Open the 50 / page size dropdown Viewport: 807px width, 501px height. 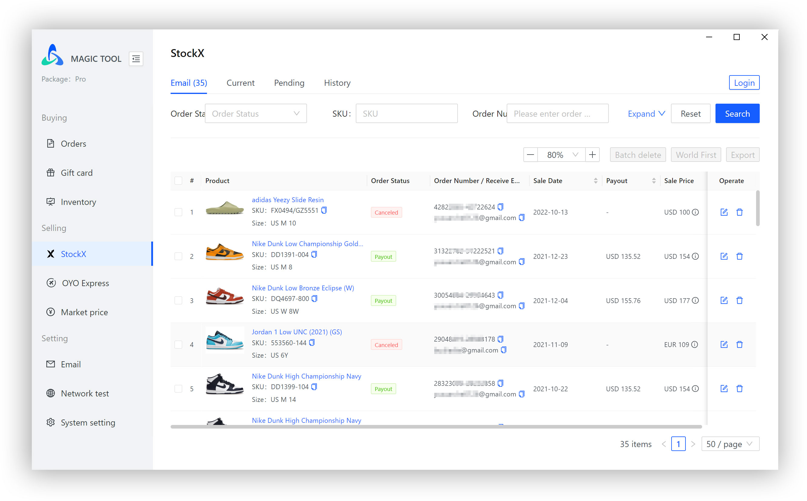click(730, 444)
